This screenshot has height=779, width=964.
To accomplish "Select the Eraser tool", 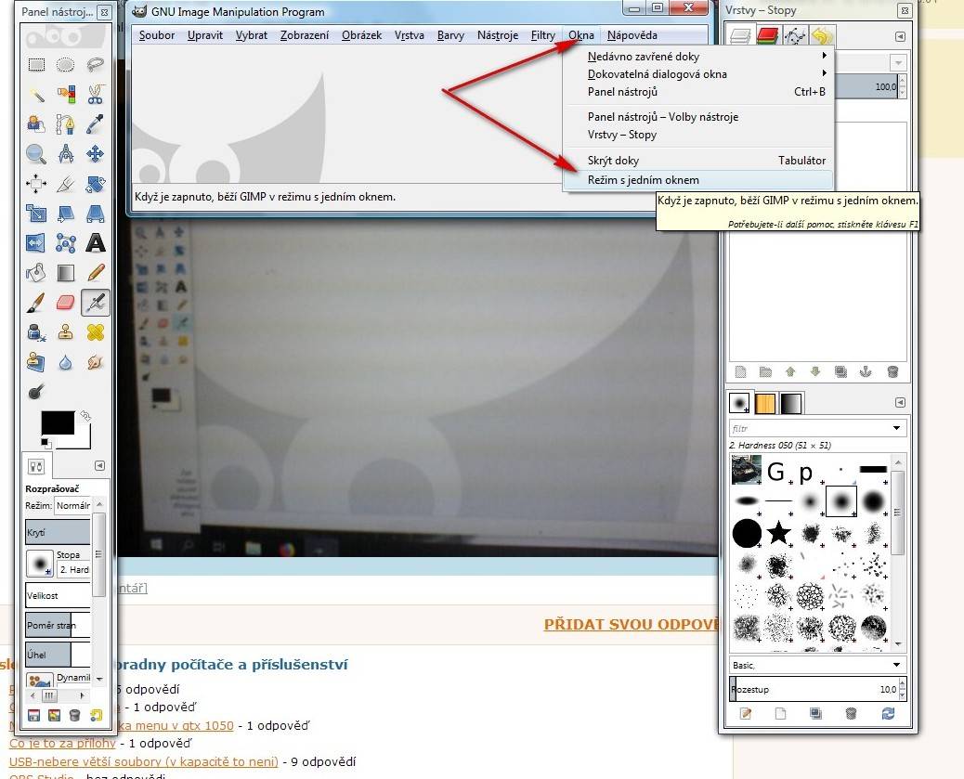I will (66, 303).
